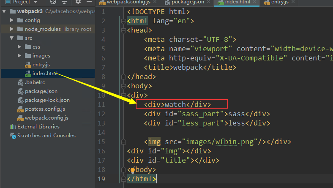Click the locate/scroll-from-source crosshair icon
Viewport: 333px width, 188px height.
pyautogui.click(x=53, y=2)
